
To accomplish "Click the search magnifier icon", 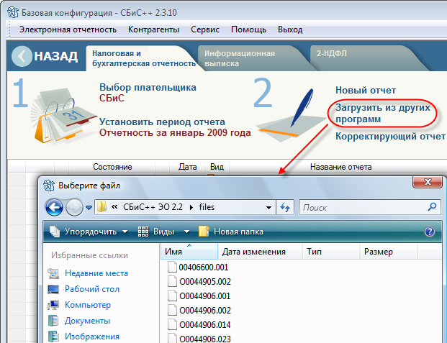I will 432,207.
